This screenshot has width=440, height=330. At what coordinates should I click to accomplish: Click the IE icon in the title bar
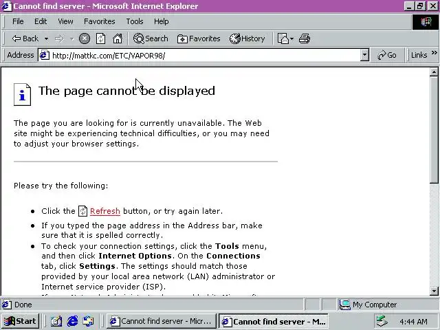pos(6,6)
